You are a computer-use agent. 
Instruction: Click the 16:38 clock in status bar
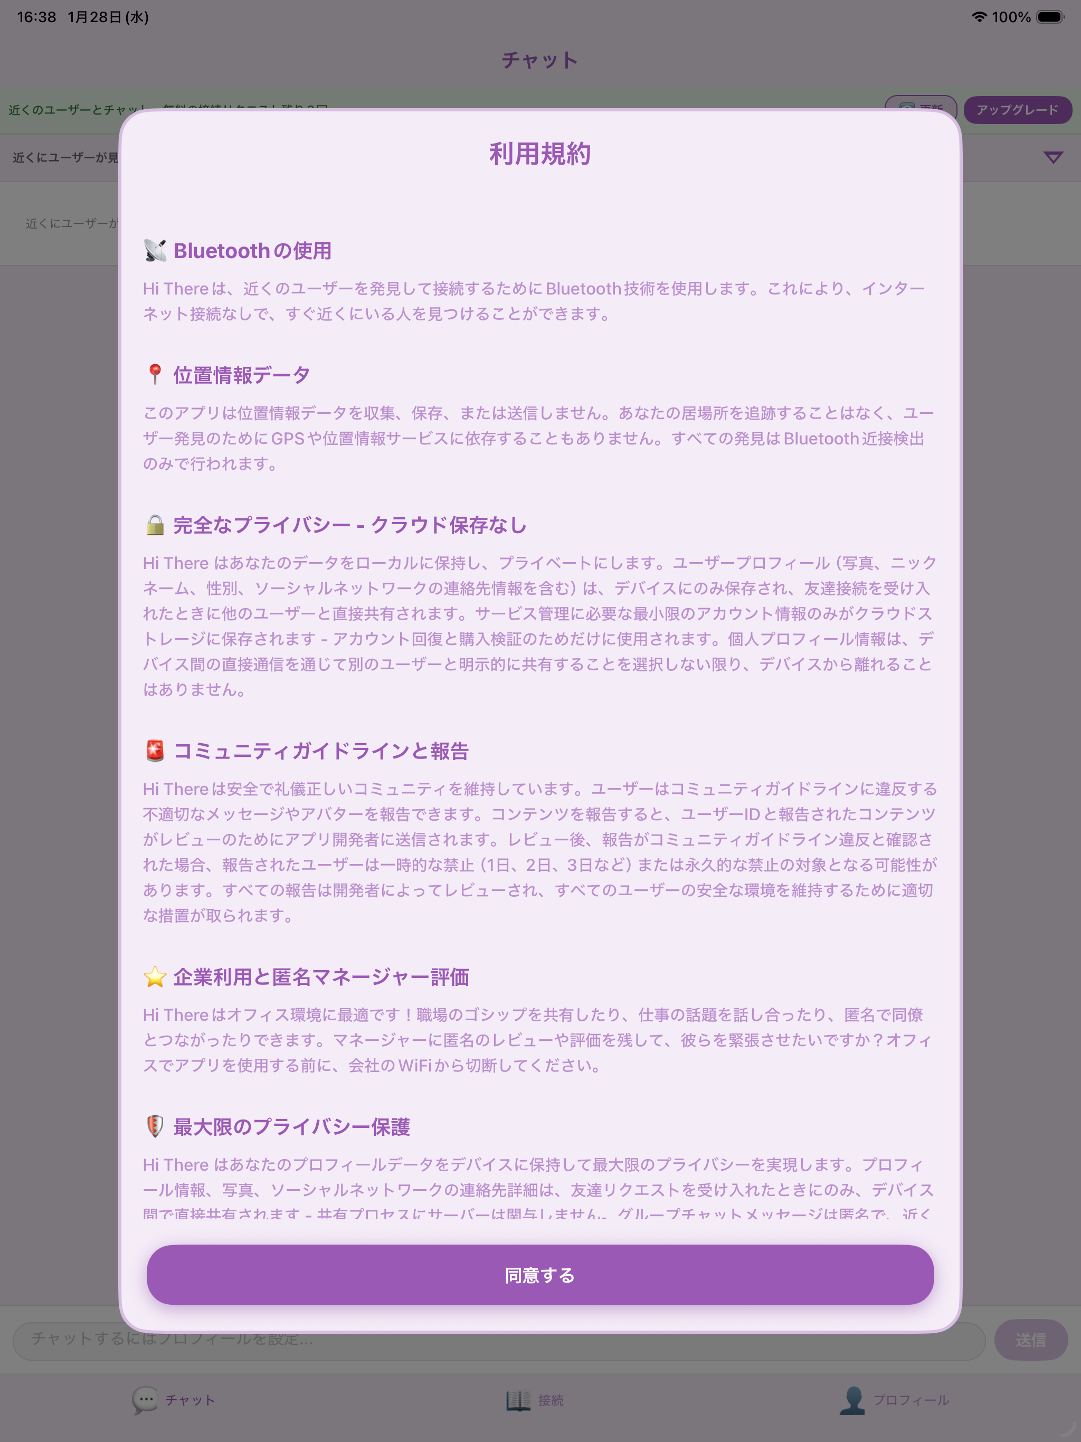click(x=36, y=17)
